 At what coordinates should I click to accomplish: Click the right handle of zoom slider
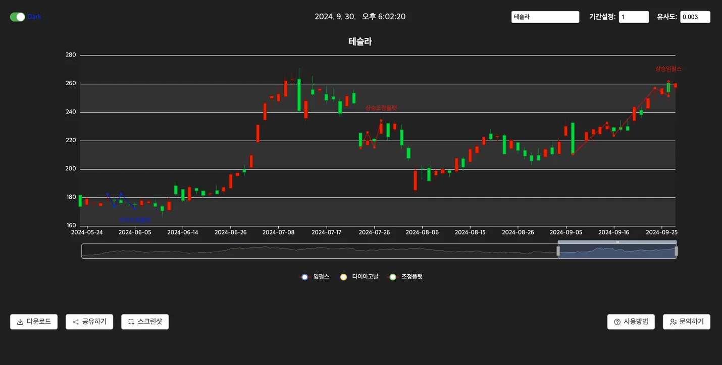[x=677, y=251]
